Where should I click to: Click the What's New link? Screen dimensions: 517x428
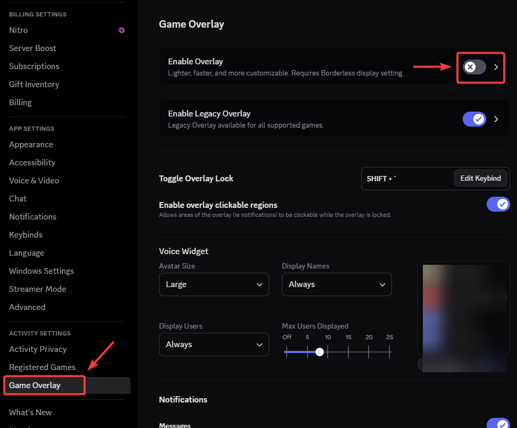[x=30, y=413]
